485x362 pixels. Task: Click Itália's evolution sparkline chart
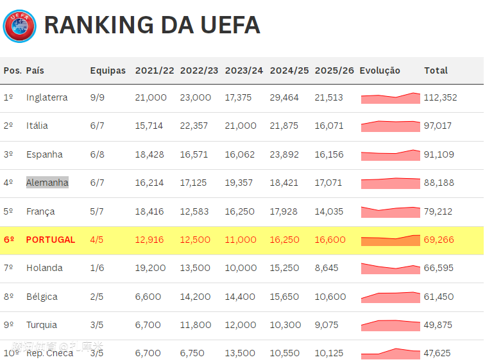390,126
